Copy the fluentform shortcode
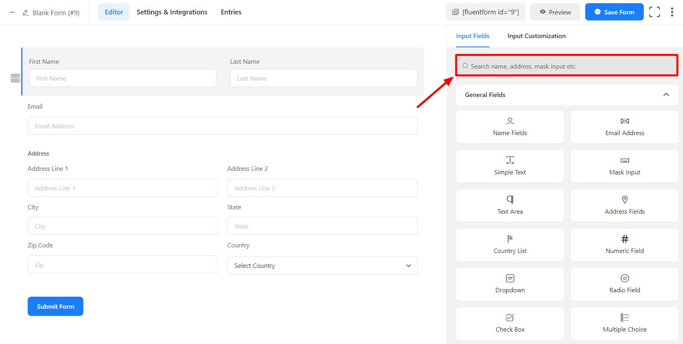 point(485,12)
